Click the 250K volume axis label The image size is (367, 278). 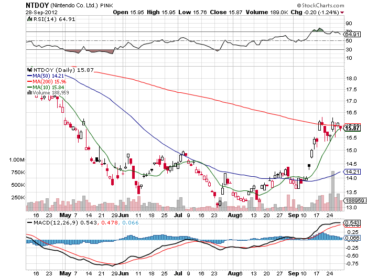[18, 197]
